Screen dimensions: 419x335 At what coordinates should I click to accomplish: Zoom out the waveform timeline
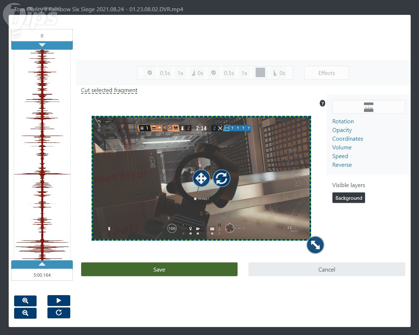point(25,313)
